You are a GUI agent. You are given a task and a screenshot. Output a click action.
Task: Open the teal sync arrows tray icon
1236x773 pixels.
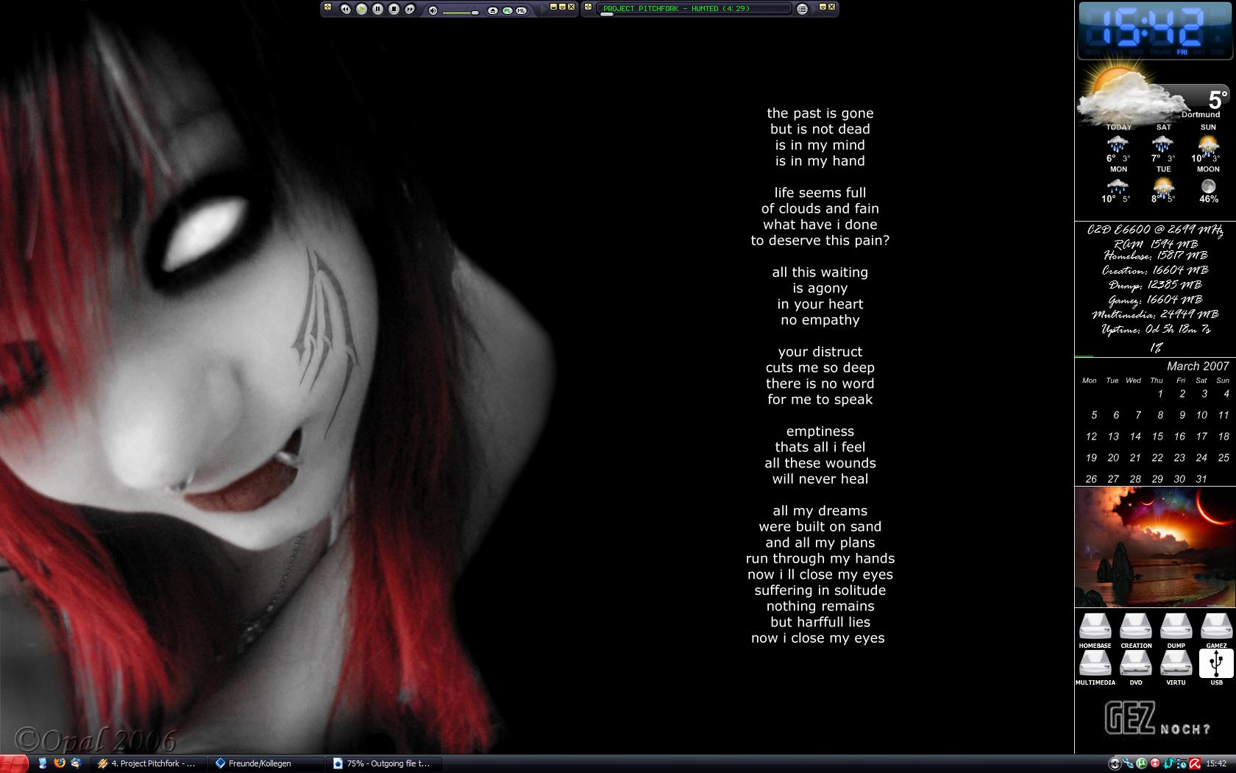(x=1168, y=763)
